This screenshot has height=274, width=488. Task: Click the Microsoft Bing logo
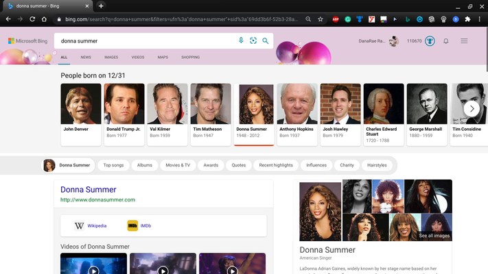coord(27,40)
